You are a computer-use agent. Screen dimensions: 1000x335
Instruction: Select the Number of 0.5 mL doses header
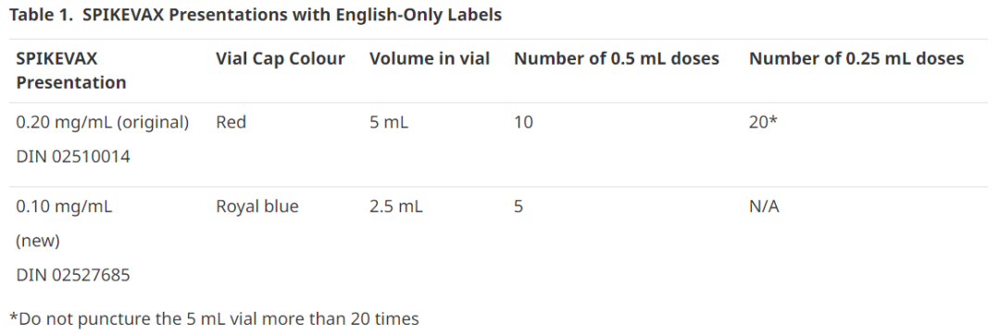[617, 59]
